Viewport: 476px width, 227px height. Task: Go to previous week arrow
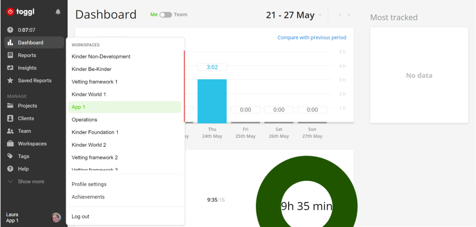[x=340, y=15]
